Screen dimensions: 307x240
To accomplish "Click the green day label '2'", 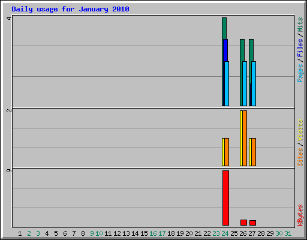I will click(x=29, y=233).
